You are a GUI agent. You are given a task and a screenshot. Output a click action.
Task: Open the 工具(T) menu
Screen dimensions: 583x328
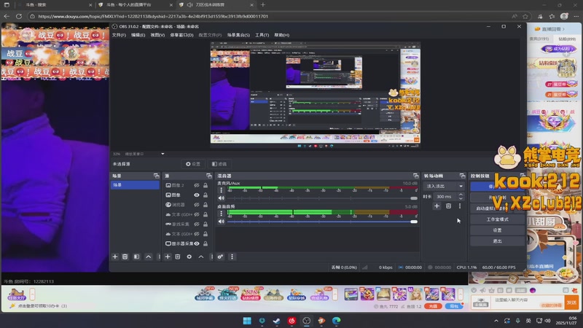[x=262, y=35]
